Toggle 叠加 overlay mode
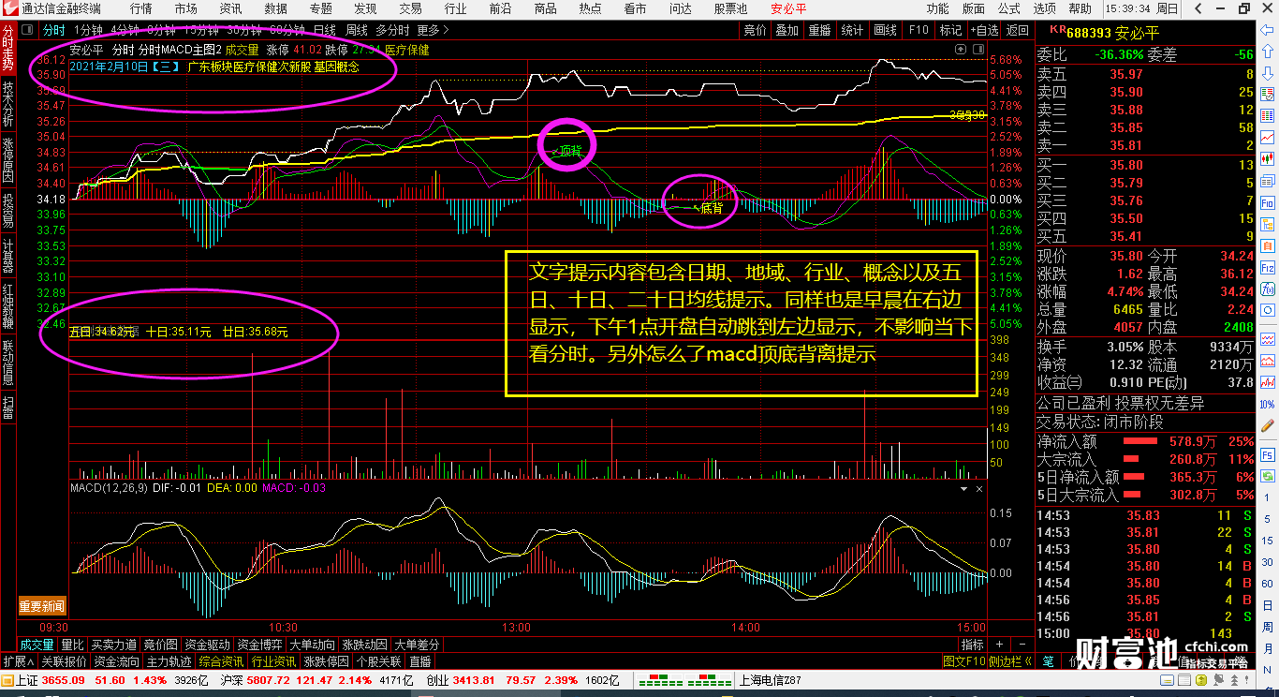 (787, 30)
